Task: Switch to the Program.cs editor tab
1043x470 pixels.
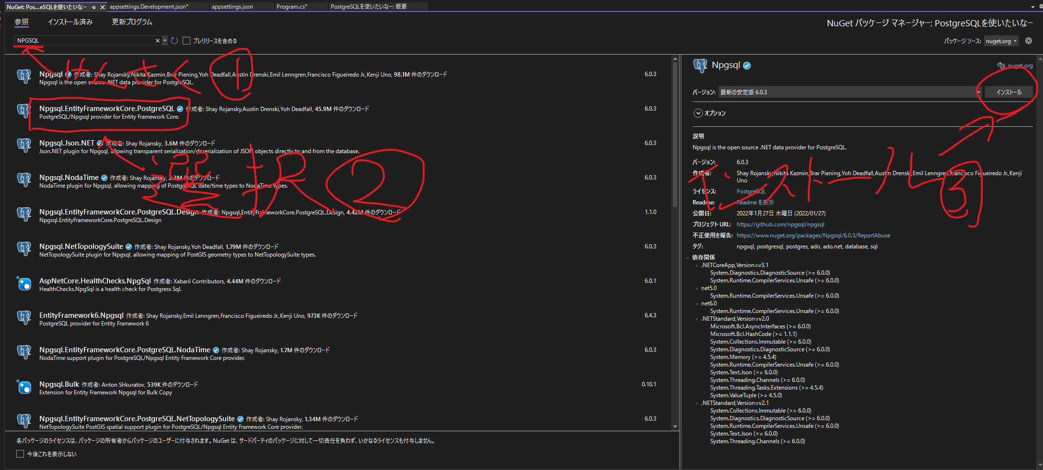Action: click(294, 6)
